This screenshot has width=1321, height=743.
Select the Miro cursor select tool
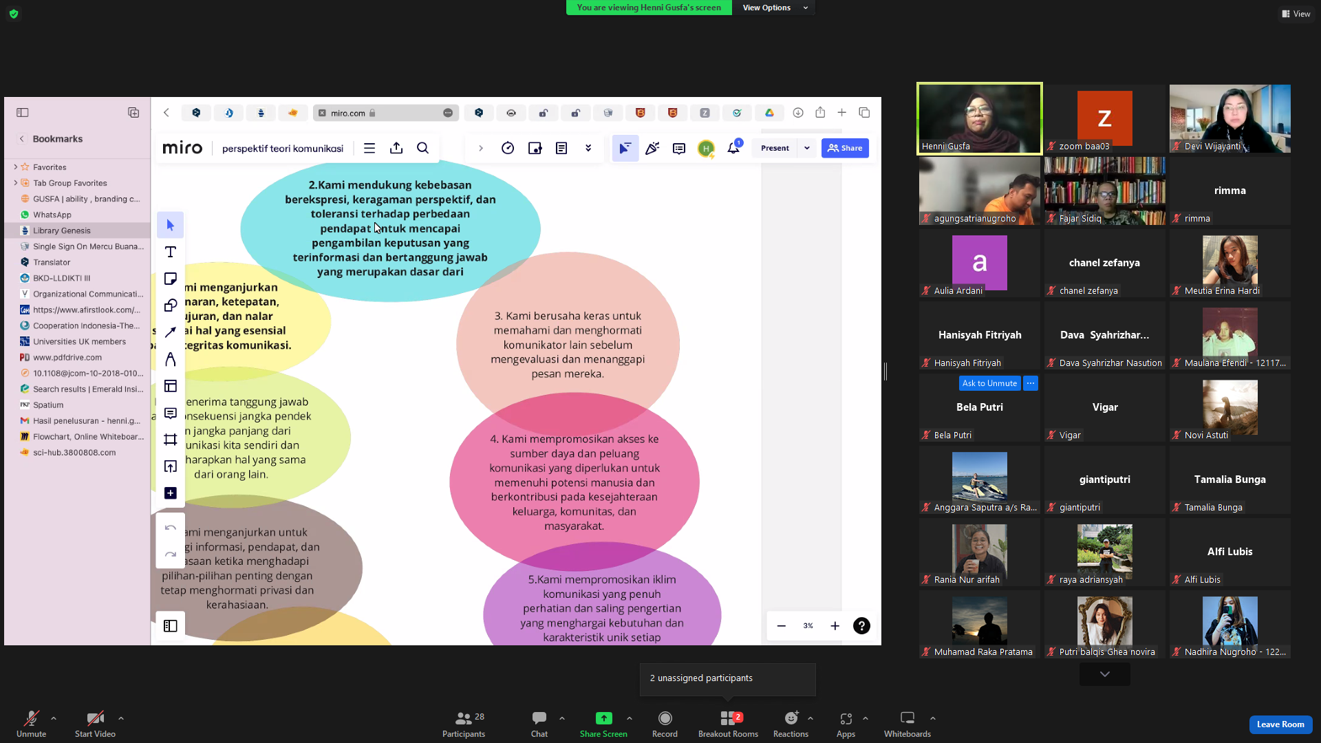tap(171, 225)
